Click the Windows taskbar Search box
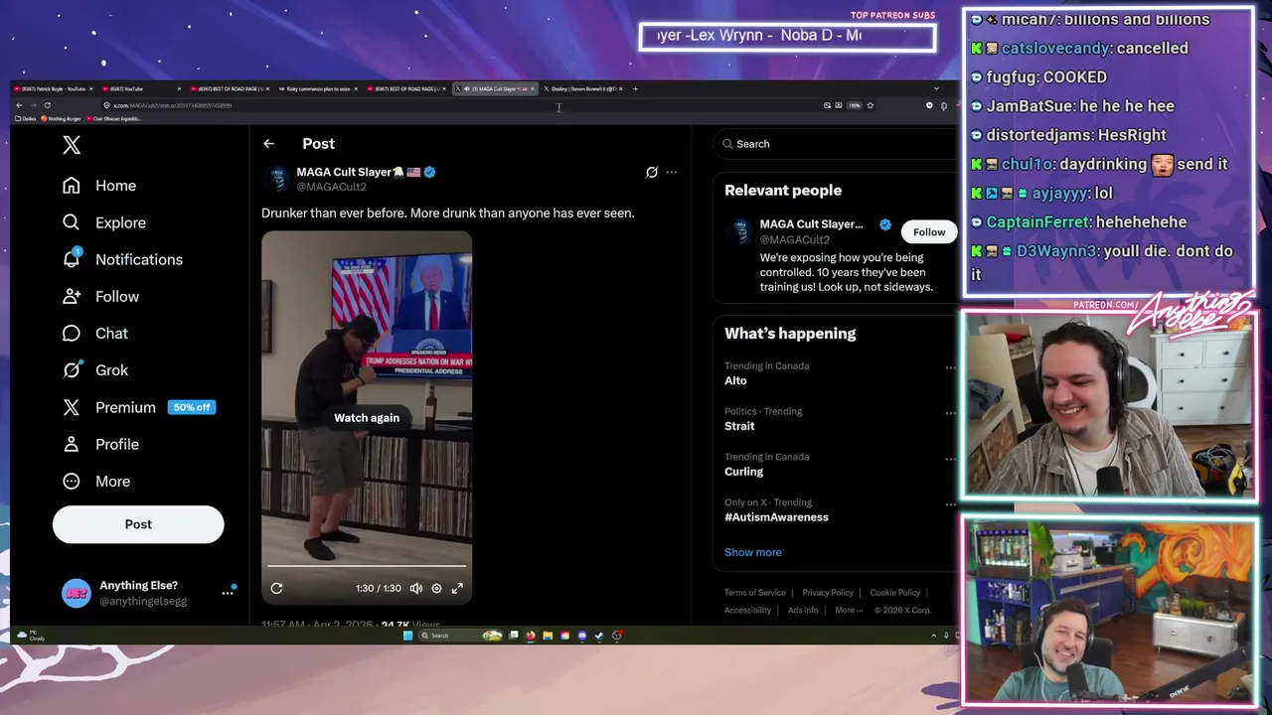This screenshot has width=1272, height=715. click(459, 636)
